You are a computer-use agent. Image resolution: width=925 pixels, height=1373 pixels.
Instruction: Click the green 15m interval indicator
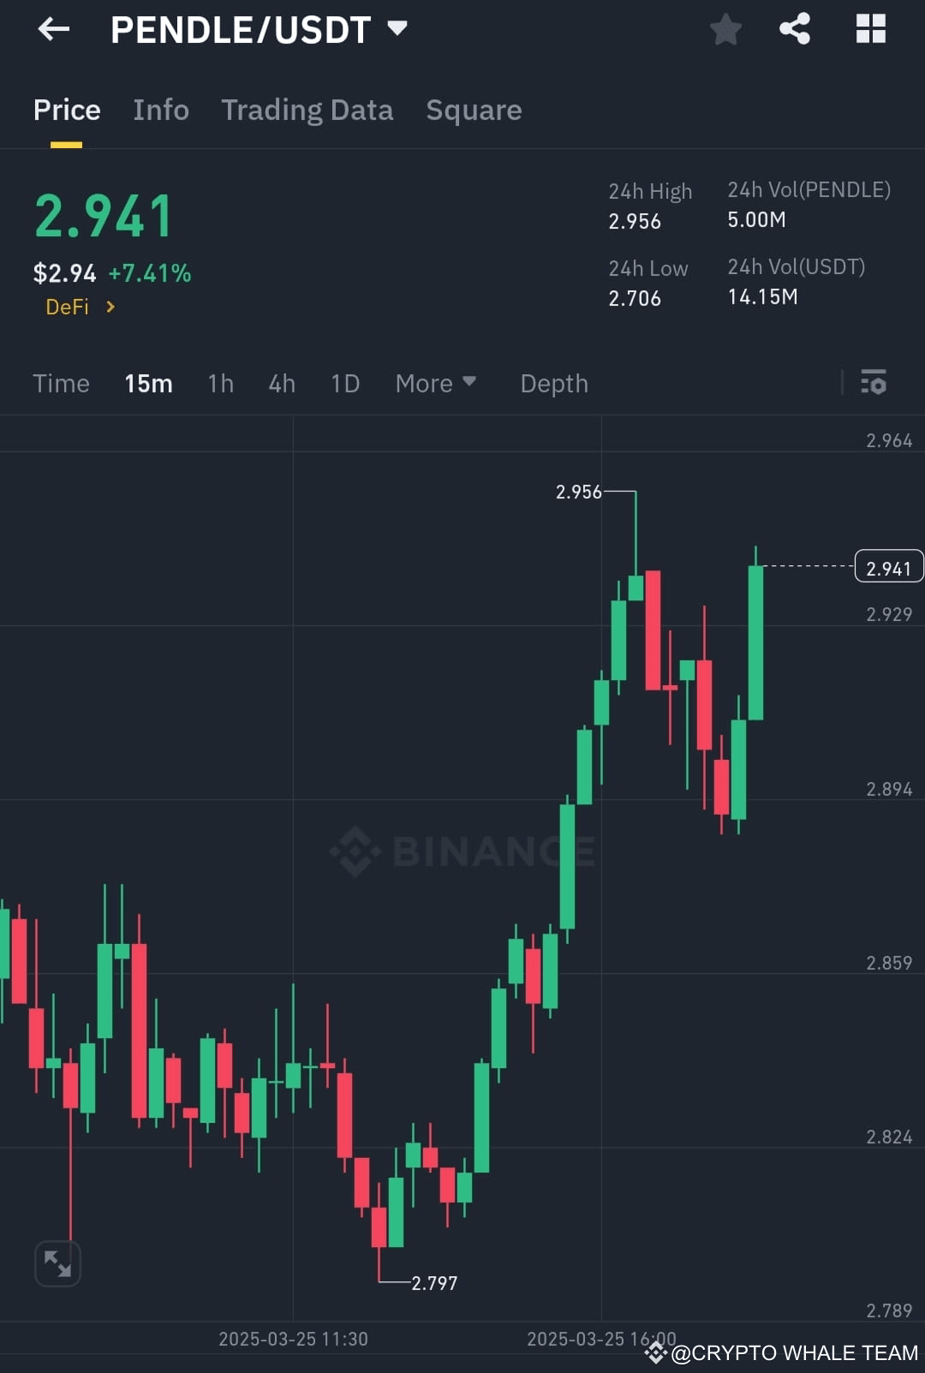point(147,383)
